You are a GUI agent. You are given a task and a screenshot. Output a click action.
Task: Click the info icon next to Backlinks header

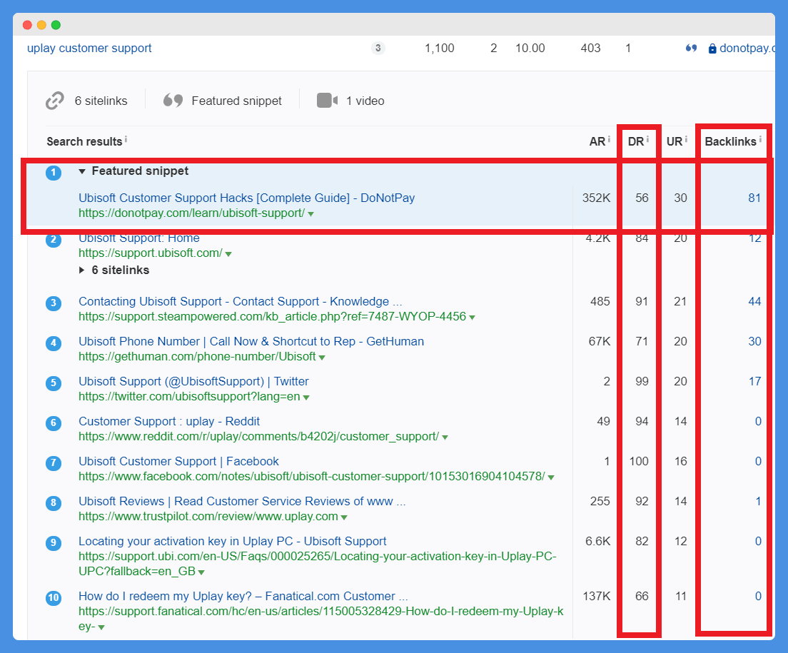tap(760, 139)
